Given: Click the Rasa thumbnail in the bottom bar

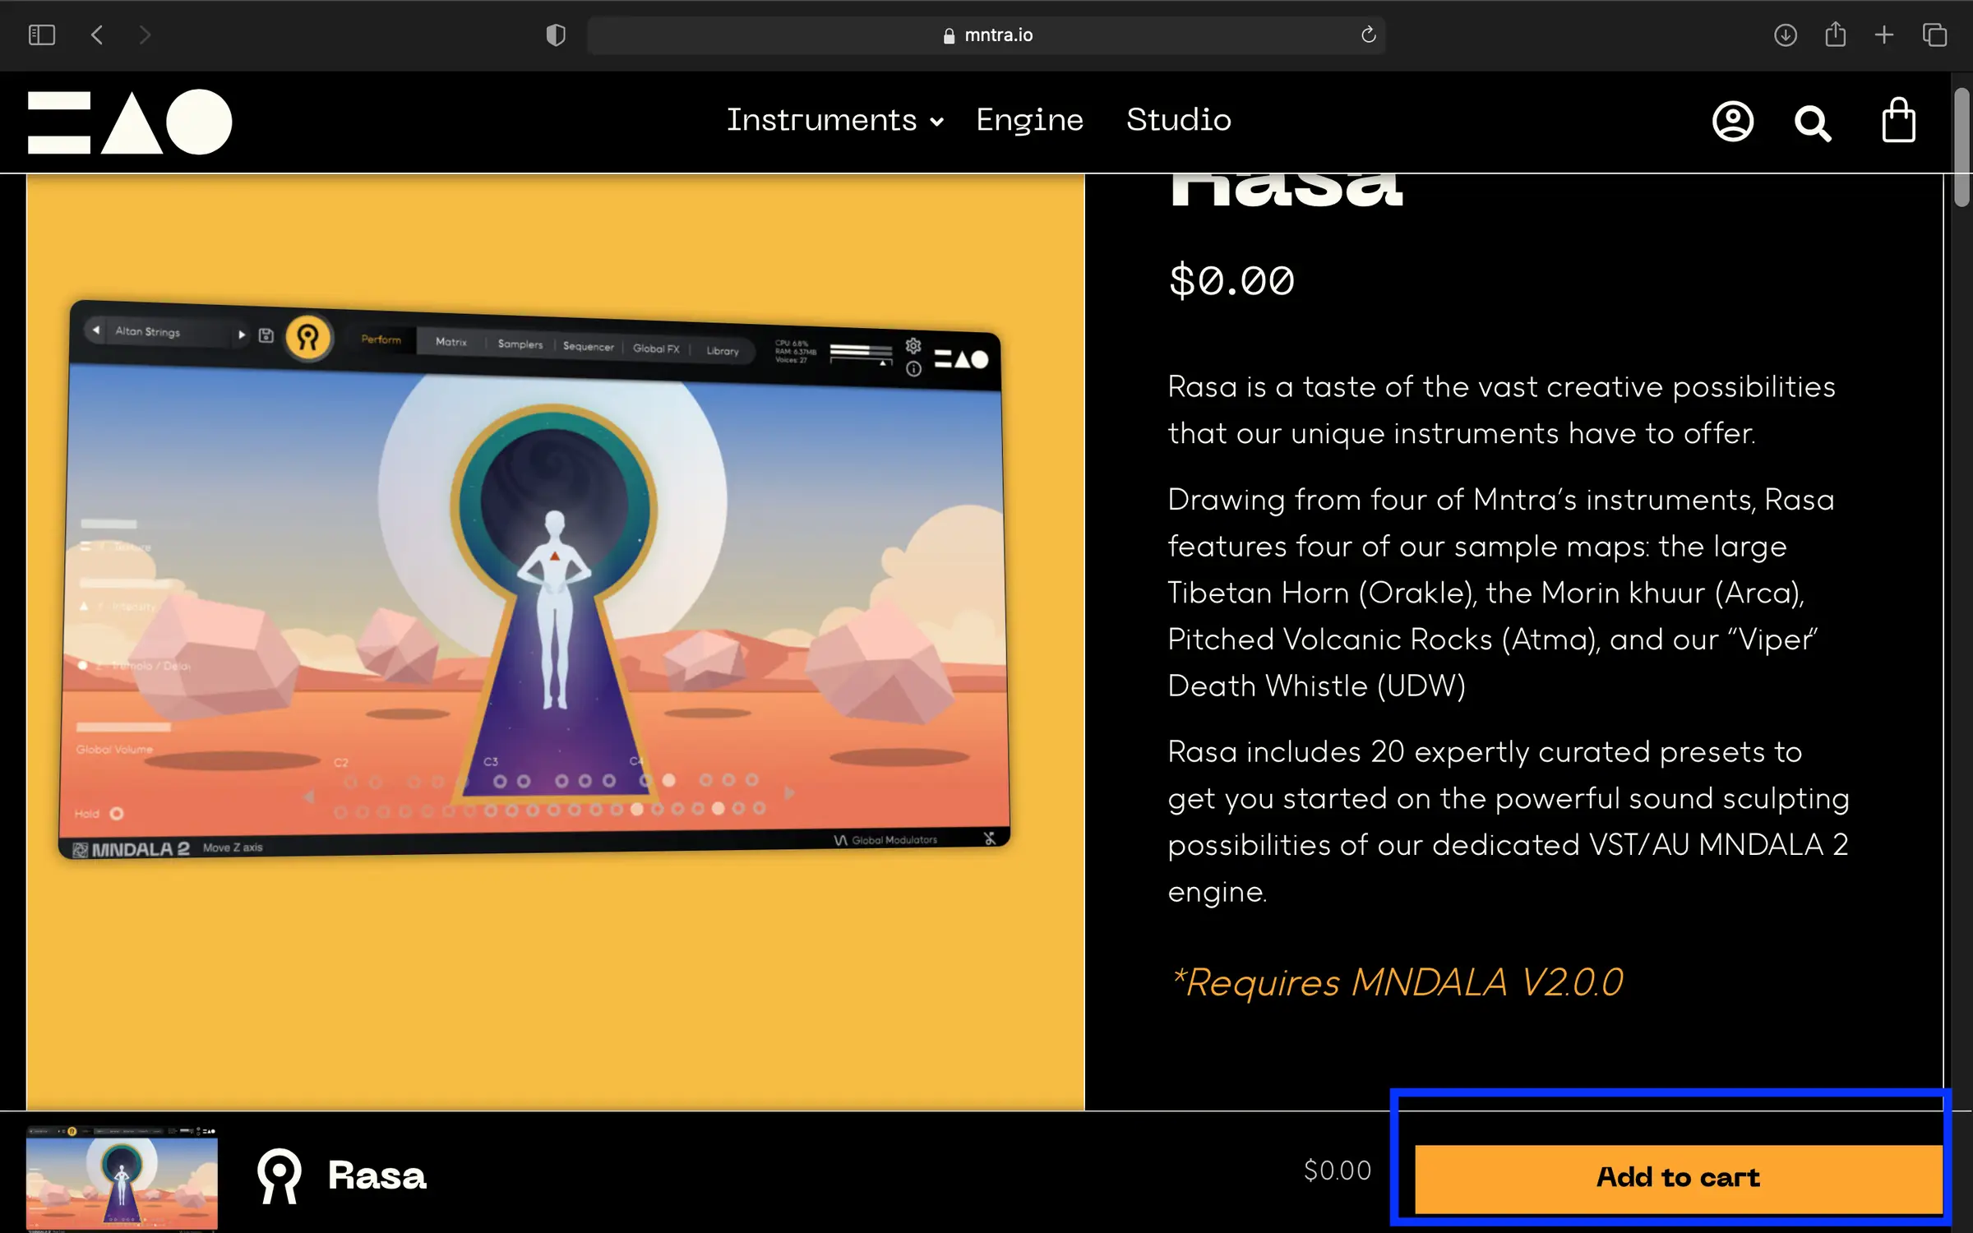Looking at the screenshot, I should click(x=122, y=1177).
